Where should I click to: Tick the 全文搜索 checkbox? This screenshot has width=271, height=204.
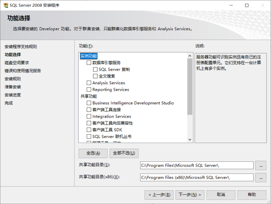click(x=95, y=76)
